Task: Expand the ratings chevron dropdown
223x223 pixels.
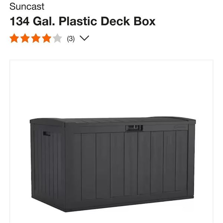Action: (x=84, y=38)
